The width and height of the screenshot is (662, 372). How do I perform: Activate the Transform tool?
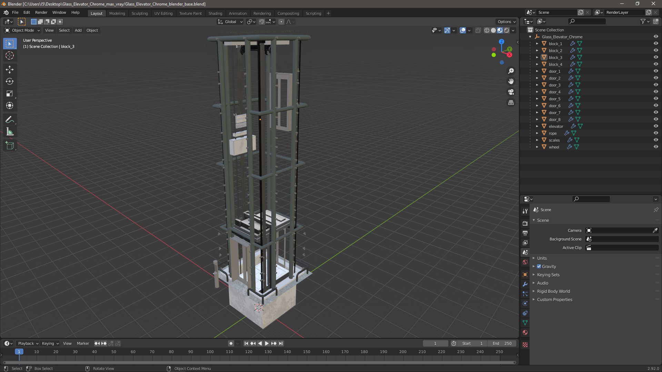pyautogui.click(x=10, y=105)
